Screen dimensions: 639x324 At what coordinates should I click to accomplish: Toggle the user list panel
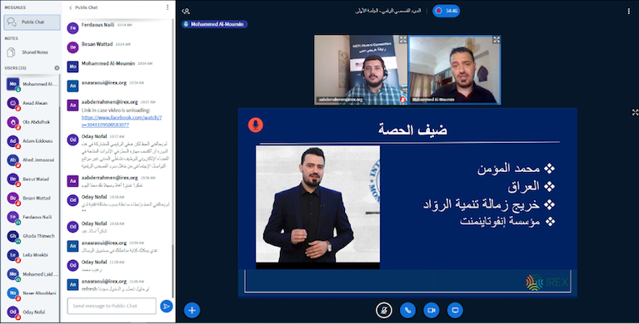coord(186,11)
